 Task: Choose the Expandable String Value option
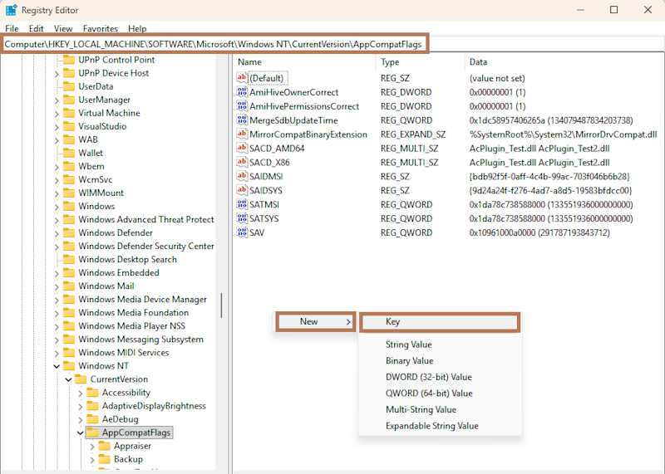[x=431, y=426]
